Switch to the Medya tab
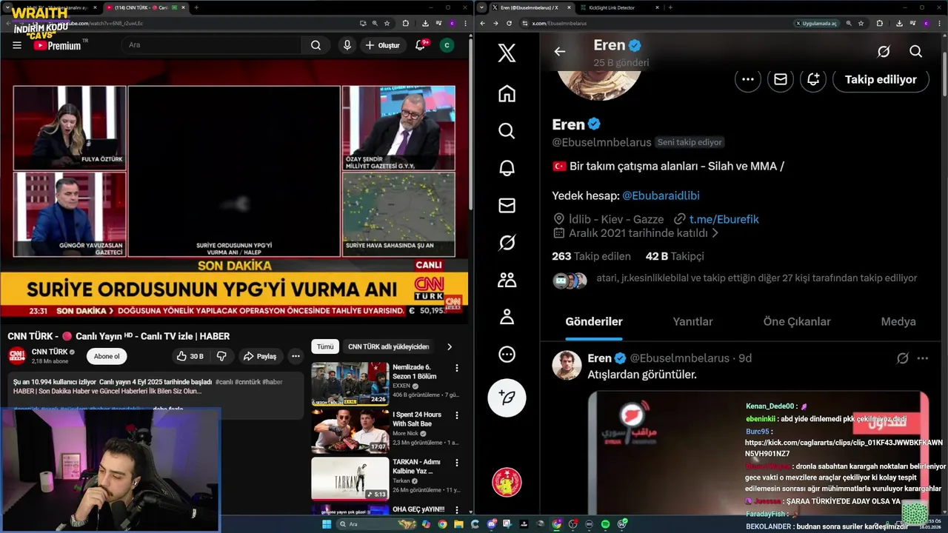948x533 pixels. (898, 321)
